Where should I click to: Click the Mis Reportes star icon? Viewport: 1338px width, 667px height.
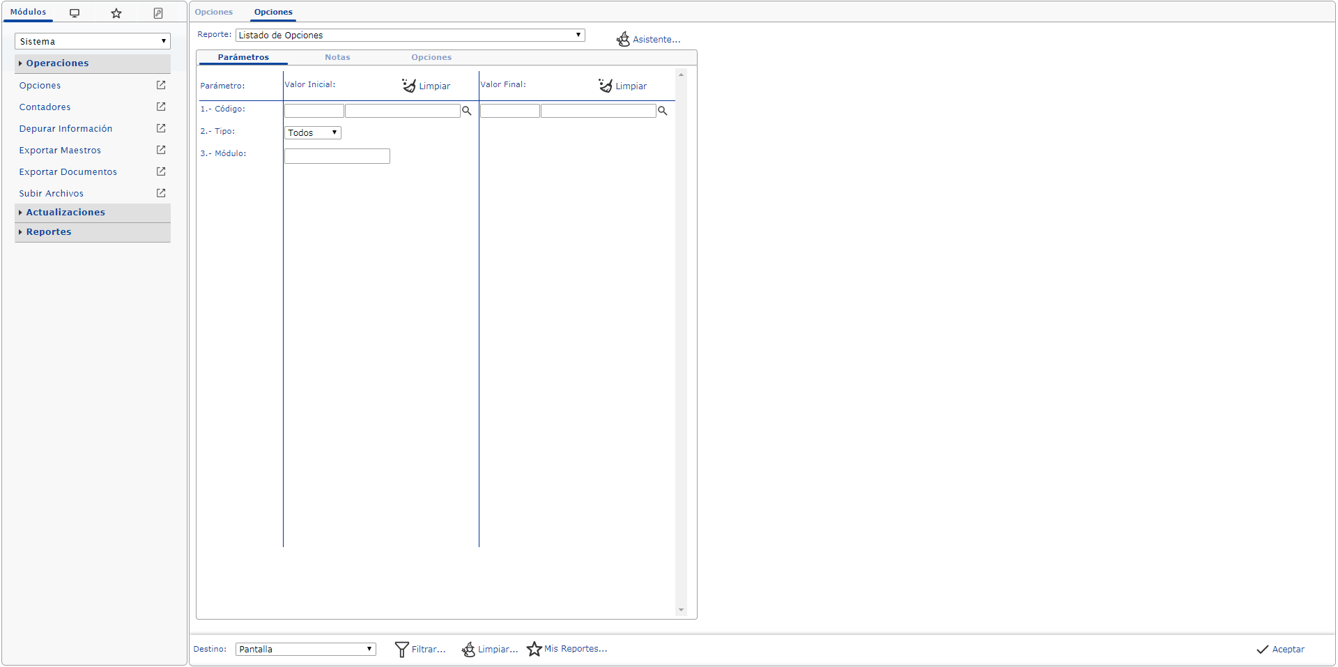coord(535,649)
